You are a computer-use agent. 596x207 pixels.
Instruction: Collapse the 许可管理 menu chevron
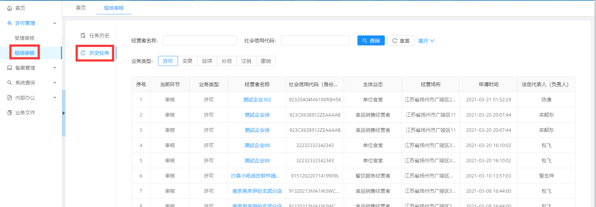coord(55,23)
